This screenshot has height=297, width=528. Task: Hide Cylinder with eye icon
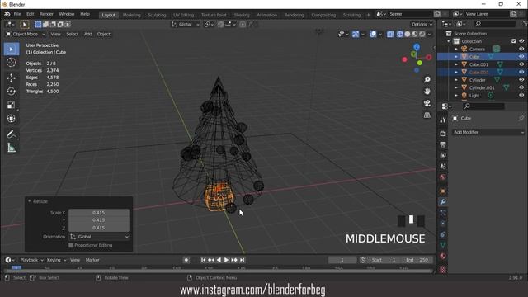(x=521, y=80)
